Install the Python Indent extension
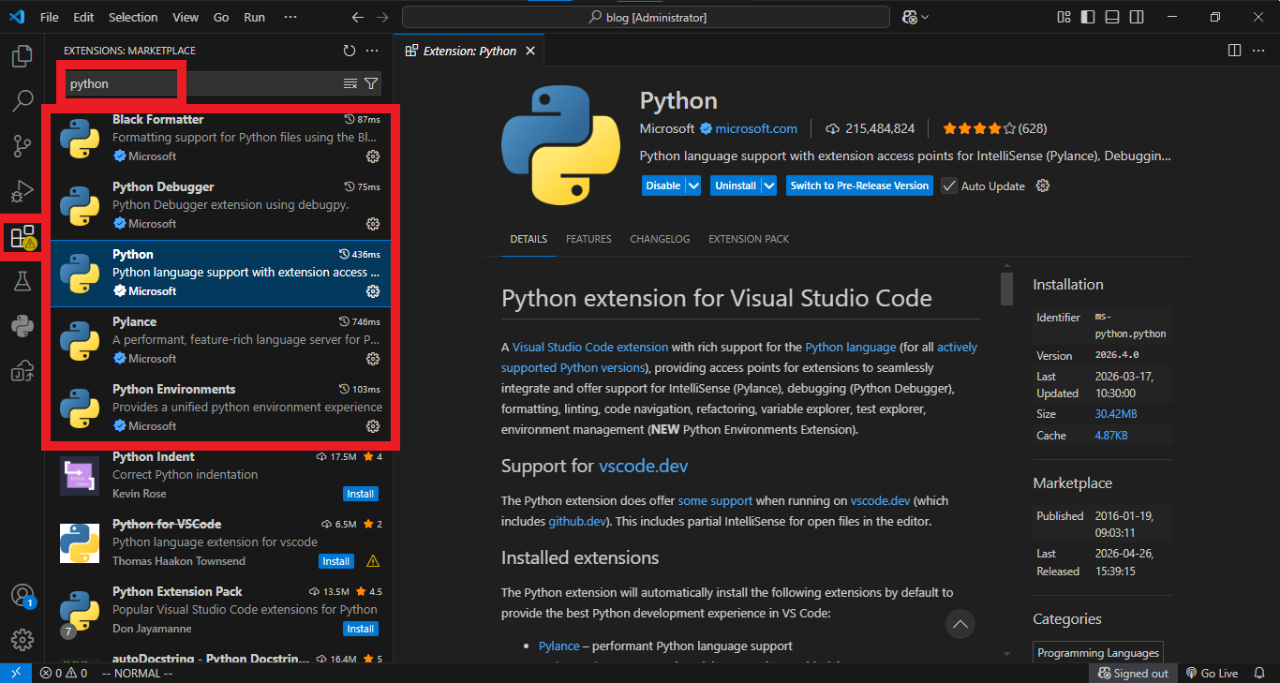 tap(361, 494)
